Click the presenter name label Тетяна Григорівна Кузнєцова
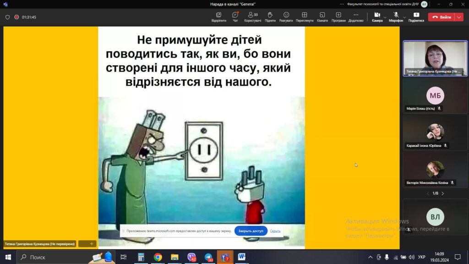 tap(39, 244)
